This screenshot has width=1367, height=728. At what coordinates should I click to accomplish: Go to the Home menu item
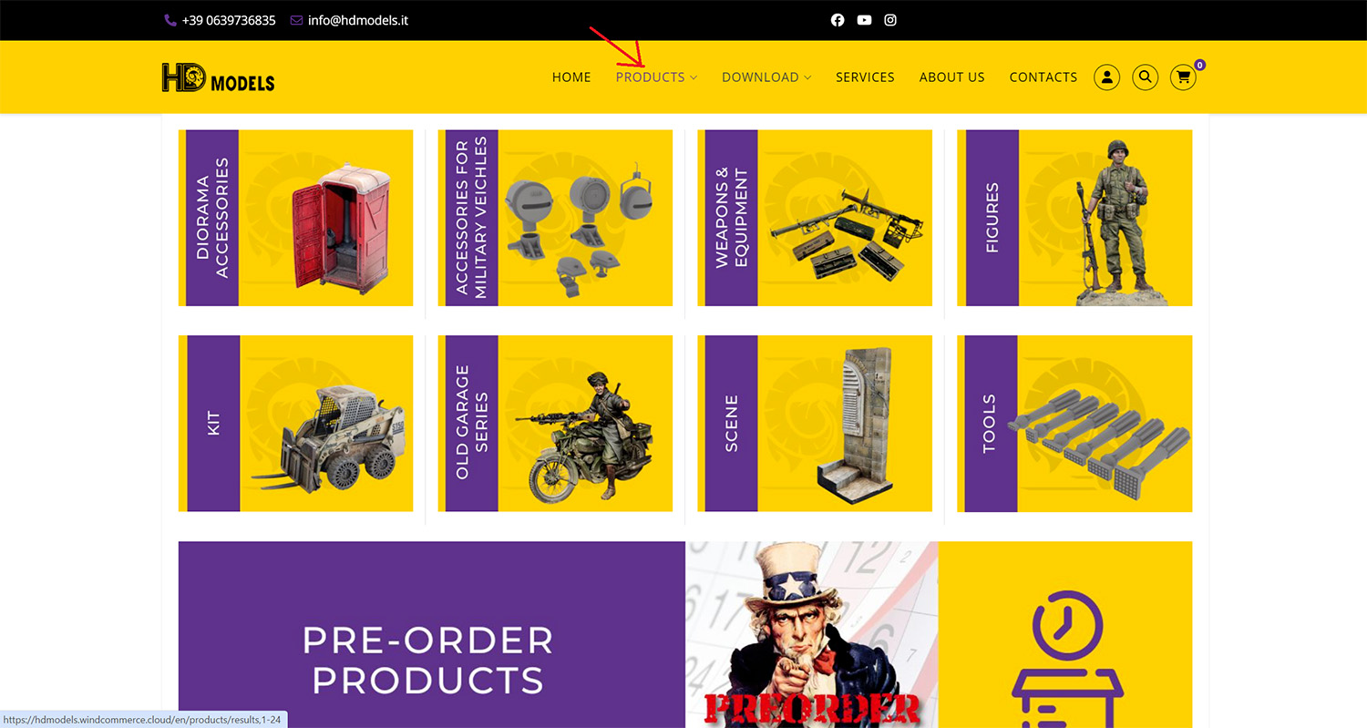[571, 77]
